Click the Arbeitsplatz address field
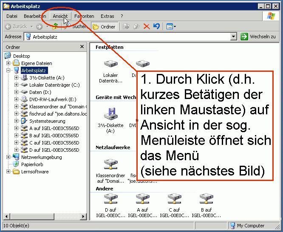The height and width of the screenshot is (232, 283). pyautogui.click(x=127, y=37)
